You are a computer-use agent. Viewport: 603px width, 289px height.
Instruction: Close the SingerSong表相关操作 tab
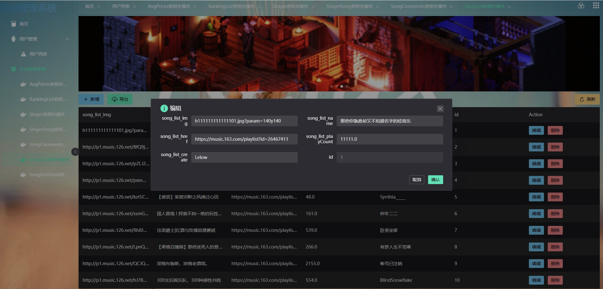tap(378, 7)
